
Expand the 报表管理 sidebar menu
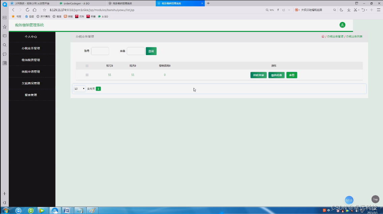(32, 95)
